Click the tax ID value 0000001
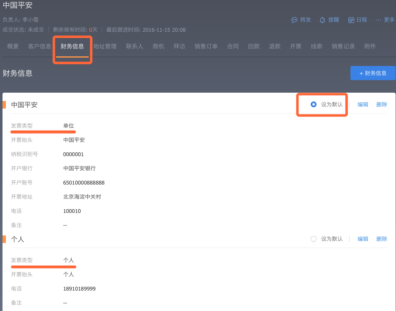The width and height of the screenshot is (396, 311). coord(73,154)
